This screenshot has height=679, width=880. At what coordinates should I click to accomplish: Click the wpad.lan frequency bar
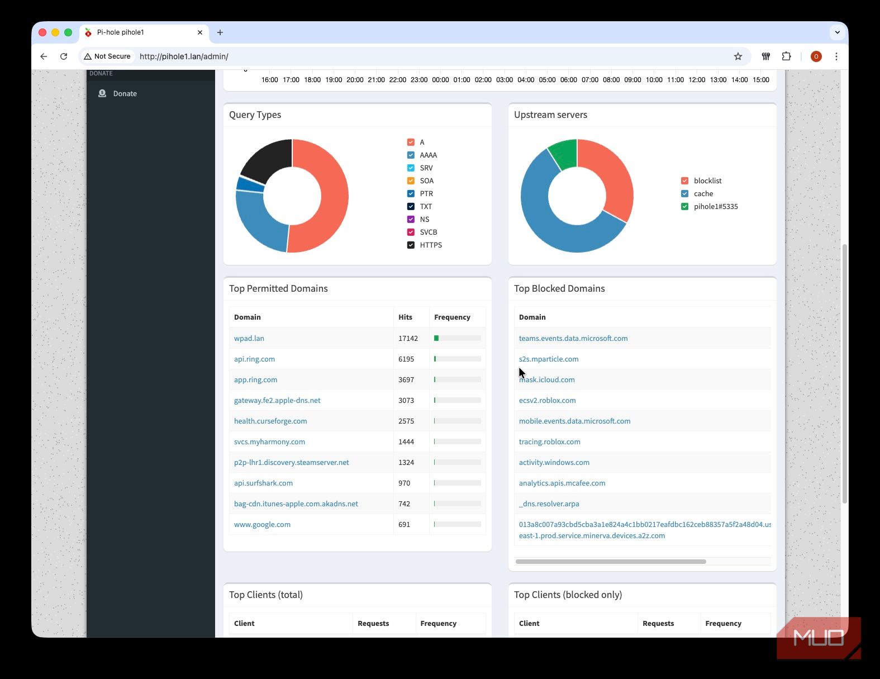458,338
